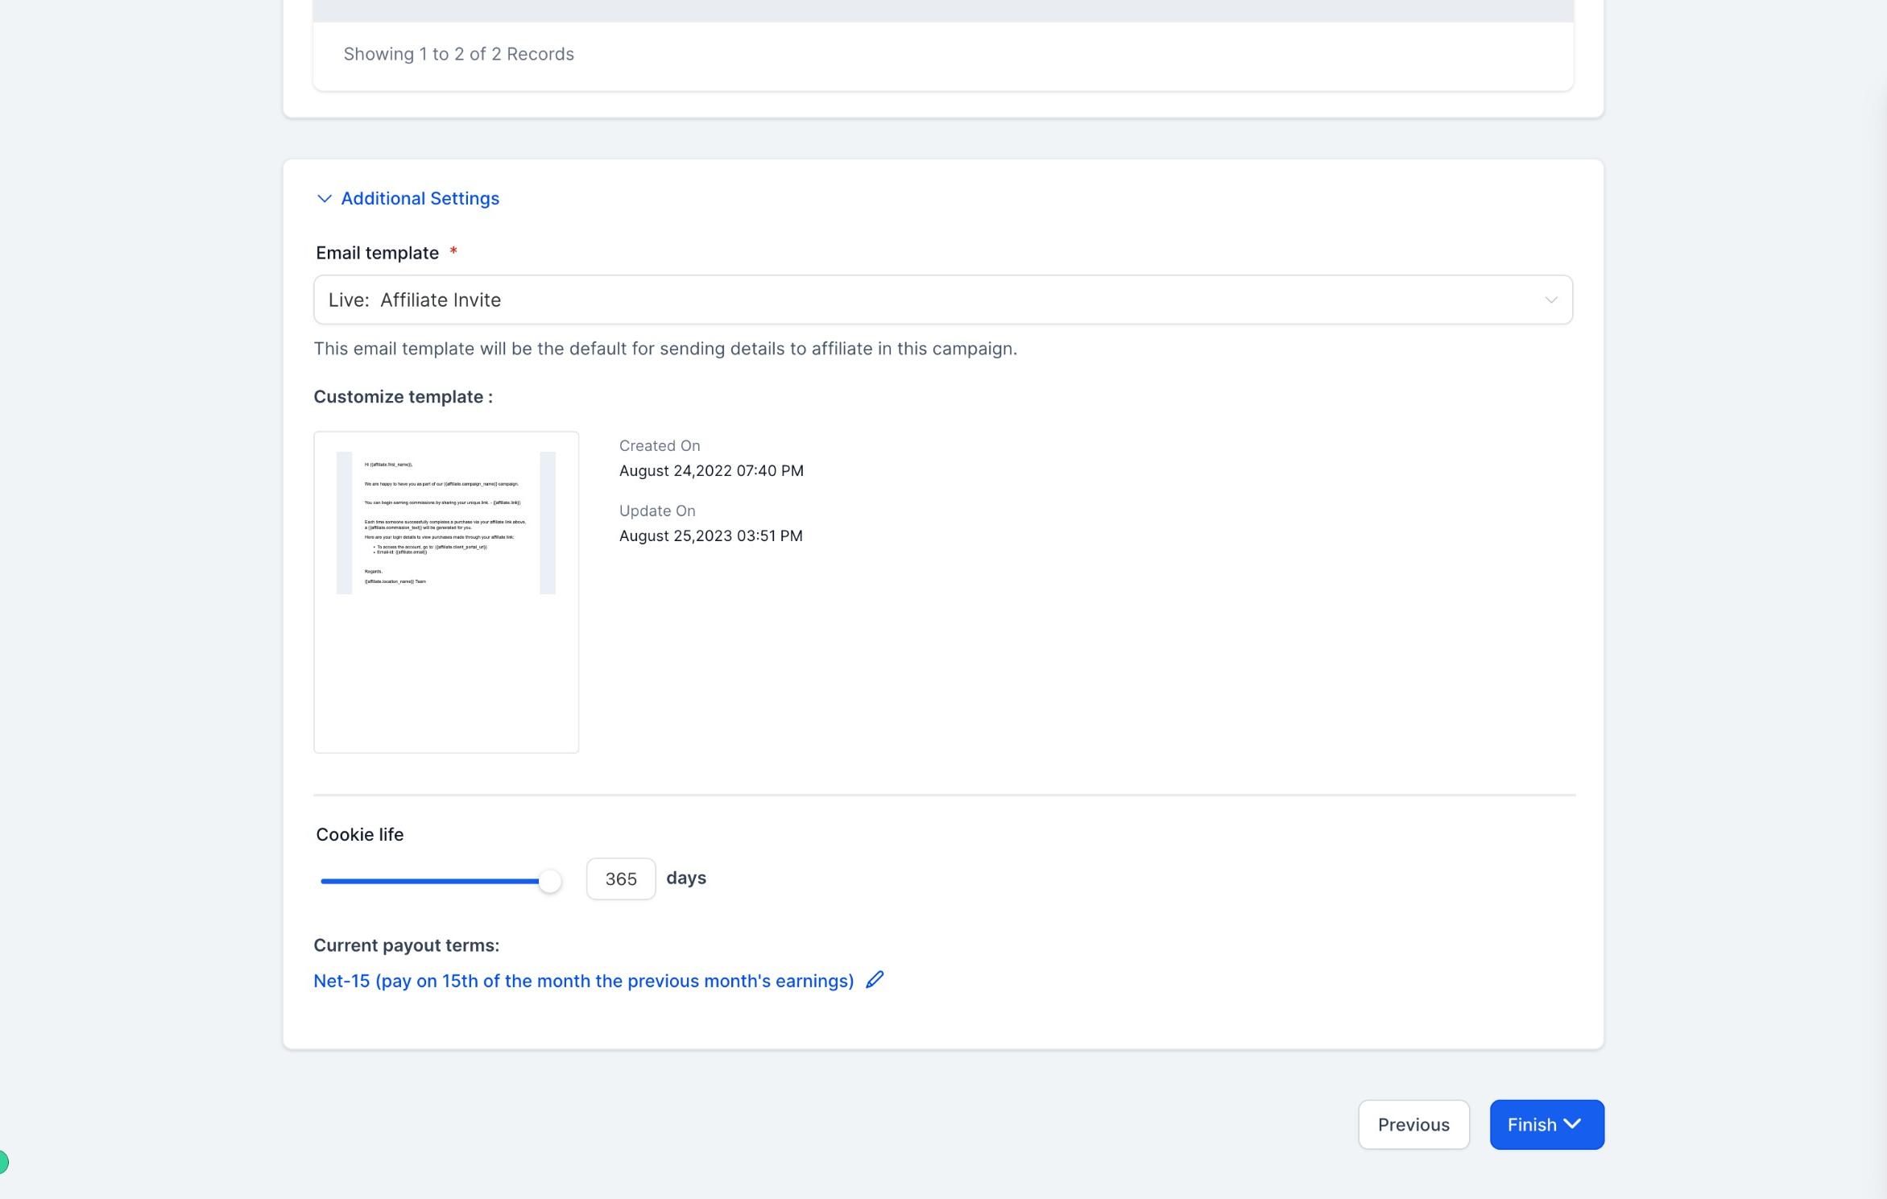
Task: Click the middle of the Cookie life slider track
Action: [435, 881]
